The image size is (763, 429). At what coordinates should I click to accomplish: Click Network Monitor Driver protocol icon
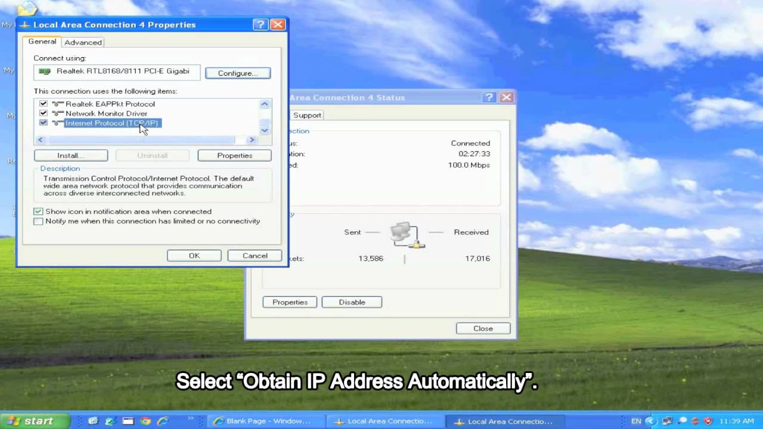tap(57, 113)
